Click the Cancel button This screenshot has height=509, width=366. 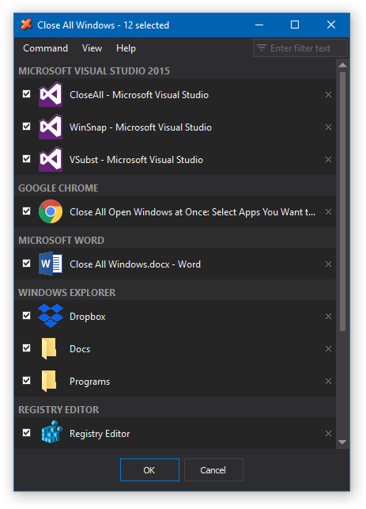click(x=213, y=469)
